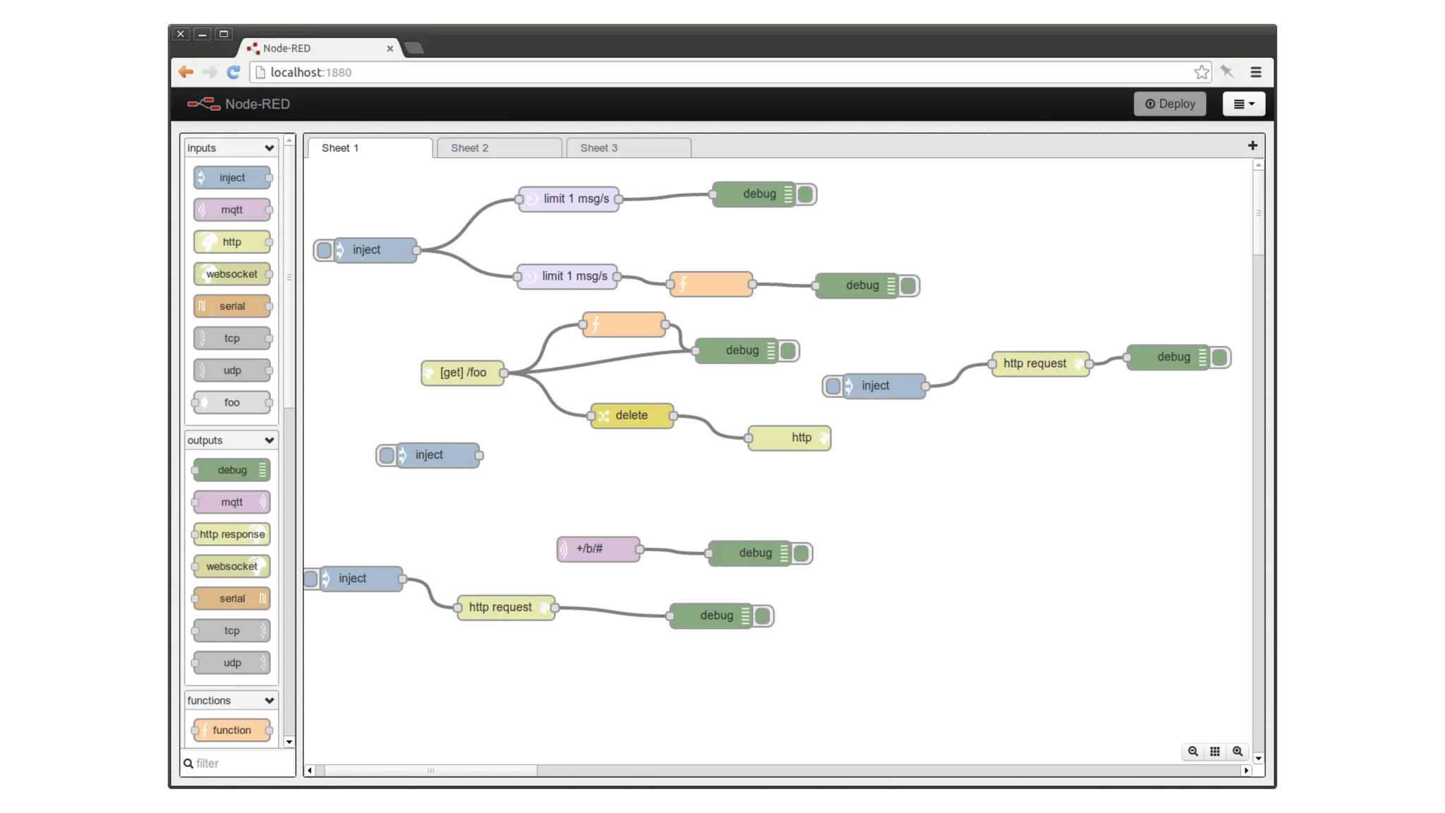Click the Deploy button
Viewport: 1445px width, 813px height.
point(1169,104)
